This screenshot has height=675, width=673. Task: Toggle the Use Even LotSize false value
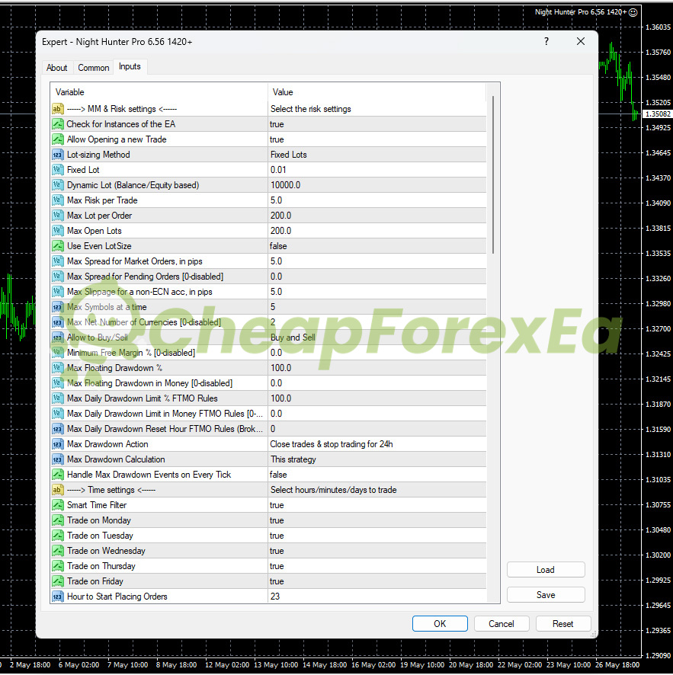(377, 246)
